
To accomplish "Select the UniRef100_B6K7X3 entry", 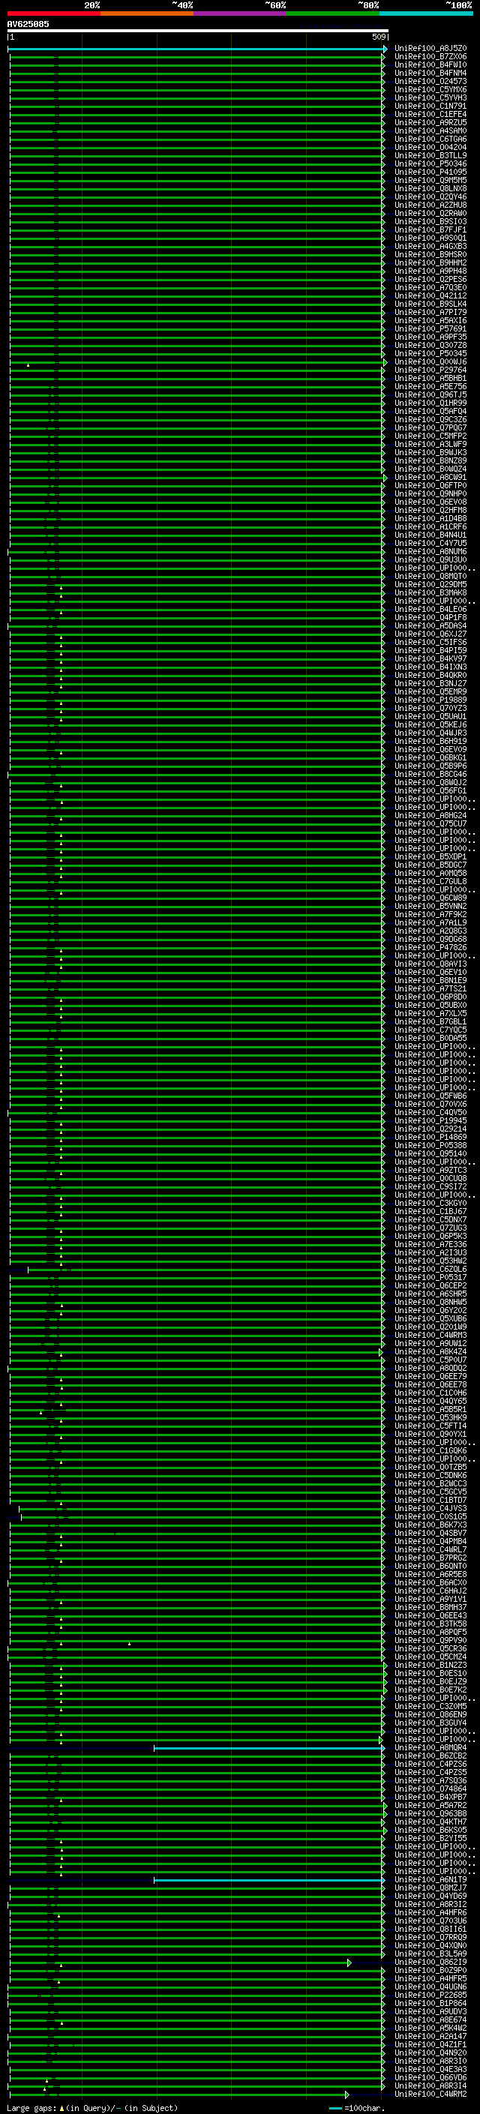I will tap(430, 1525).
